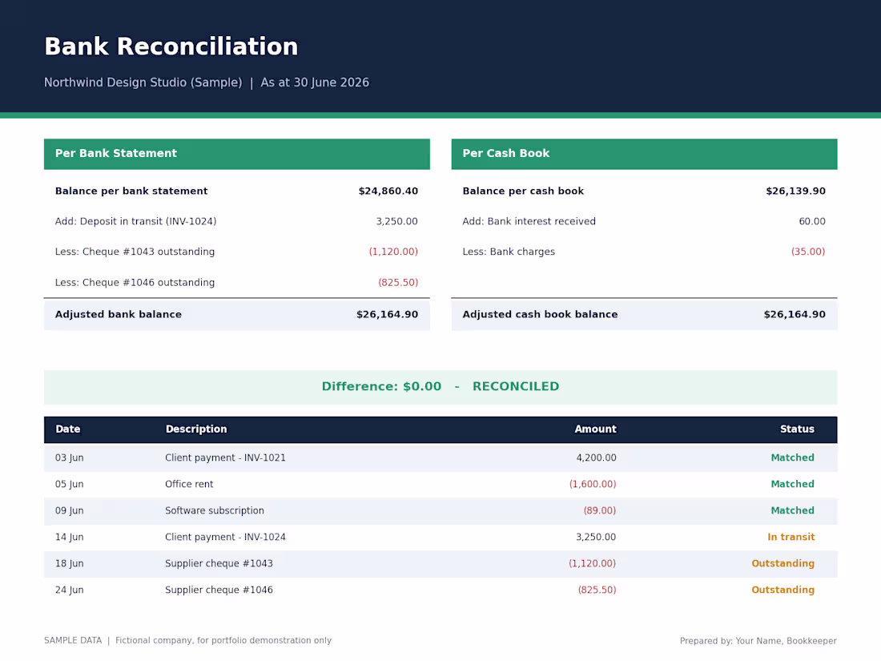
Task: Select the 05 Jun date cell
Action: (69, 485)
